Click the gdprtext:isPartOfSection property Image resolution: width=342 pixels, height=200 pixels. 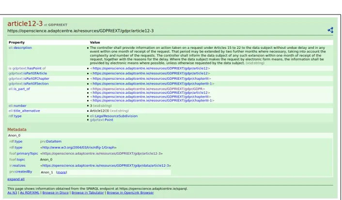(29, 84)
